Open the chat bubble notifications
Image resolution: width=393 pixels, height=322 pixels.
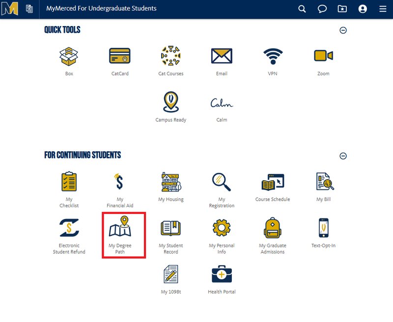pyautogui.click(x=322, y=9)
